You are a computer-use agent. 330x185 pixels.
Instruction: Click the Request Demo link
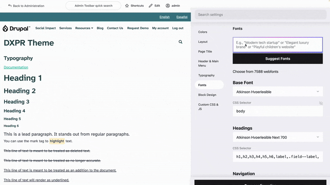[138, 28]
